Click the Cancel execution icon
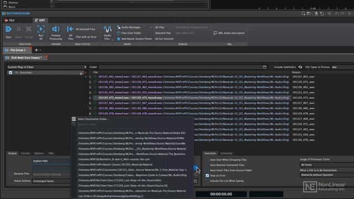The width and height of the screenshot is (354, 199). pyautogui.click(x=29, y=29)
